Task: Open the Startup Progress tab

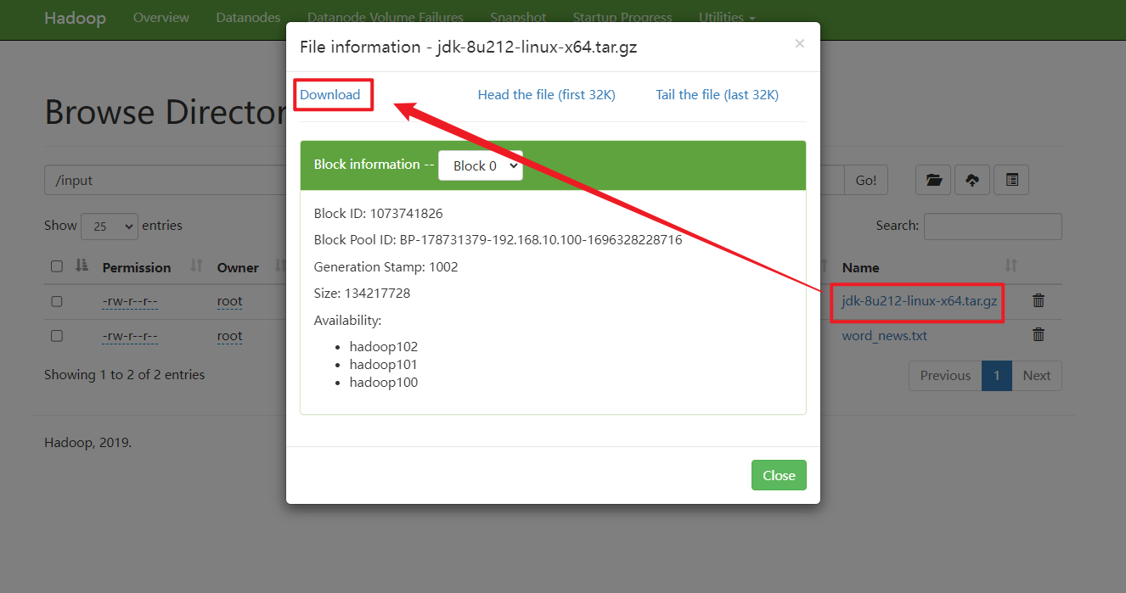Action: click(622, 17)
